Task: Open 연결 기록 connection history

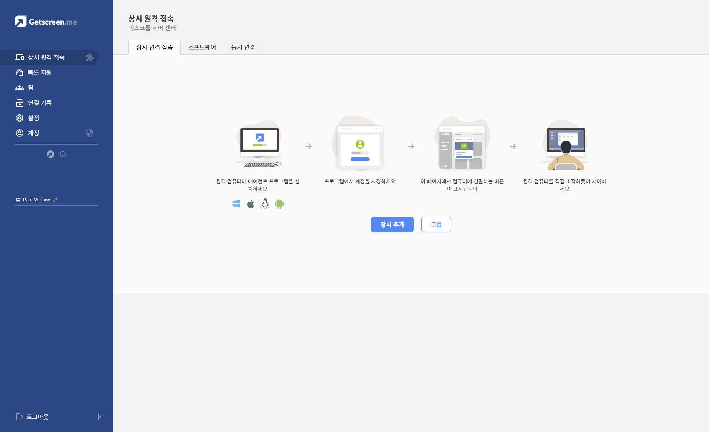Action: (40, 103)
